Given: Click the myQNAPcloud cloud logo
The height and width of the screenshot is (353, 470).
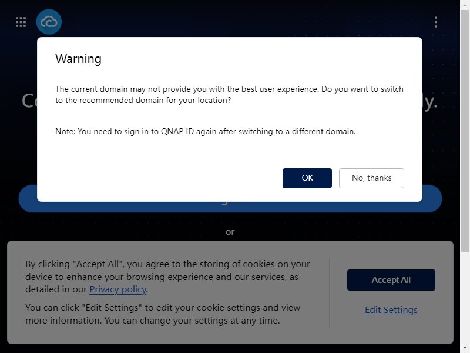Looking at the screenshot, I should pyautogui.click(x=49, y=22).
